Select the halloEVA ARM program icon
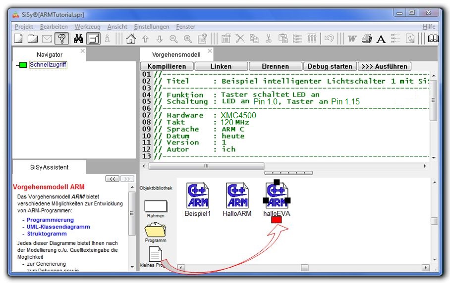This screenshot has height=283, width=450. click(x=277, y=195)
